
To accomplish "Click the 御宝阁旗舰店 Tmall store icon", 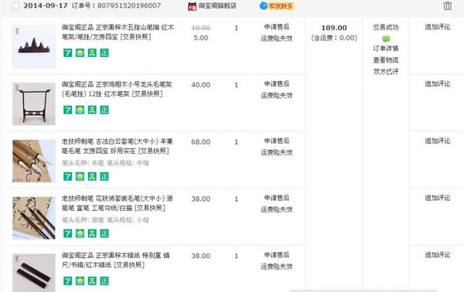I will (192, 6).
